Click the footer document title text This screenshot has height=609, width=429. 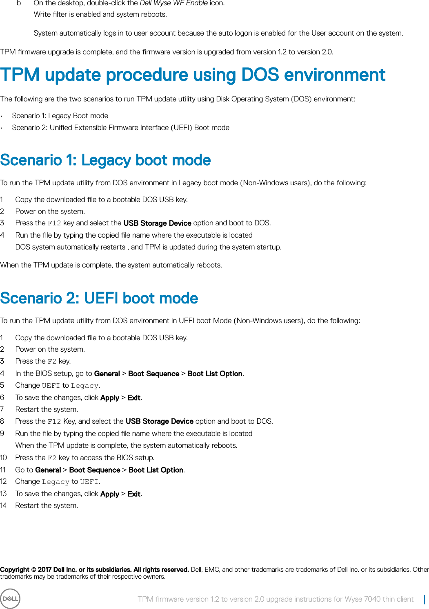276,599
